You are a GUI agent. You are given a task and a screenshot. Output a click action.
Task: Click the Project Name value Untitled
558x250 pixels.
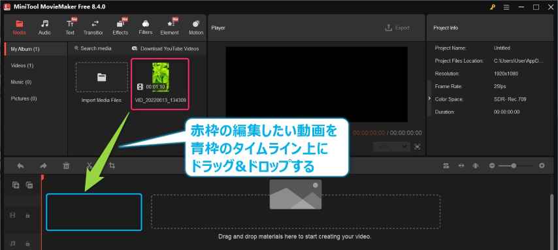502,48
